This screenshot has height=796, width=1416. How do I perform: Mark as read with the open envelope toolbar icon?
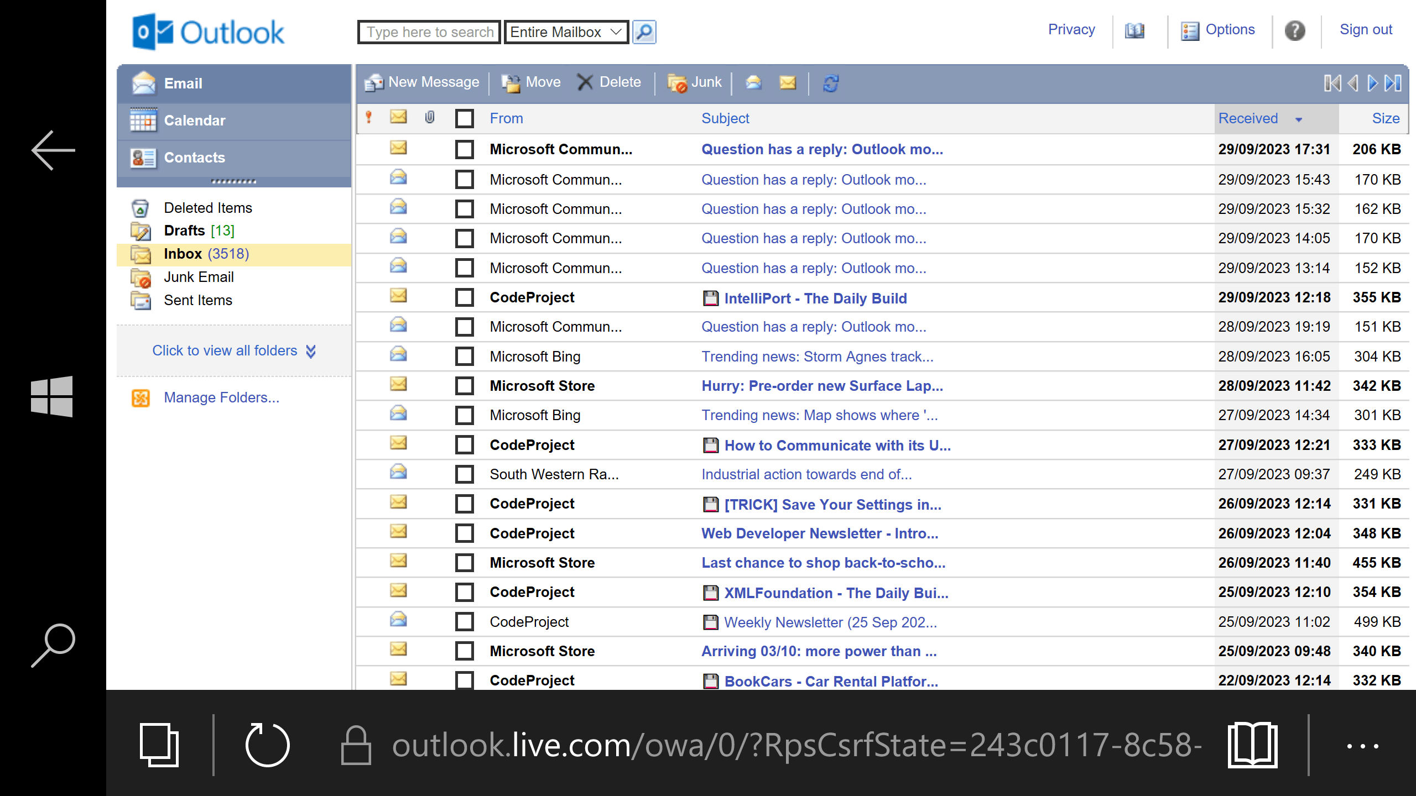tap(753, 83)
